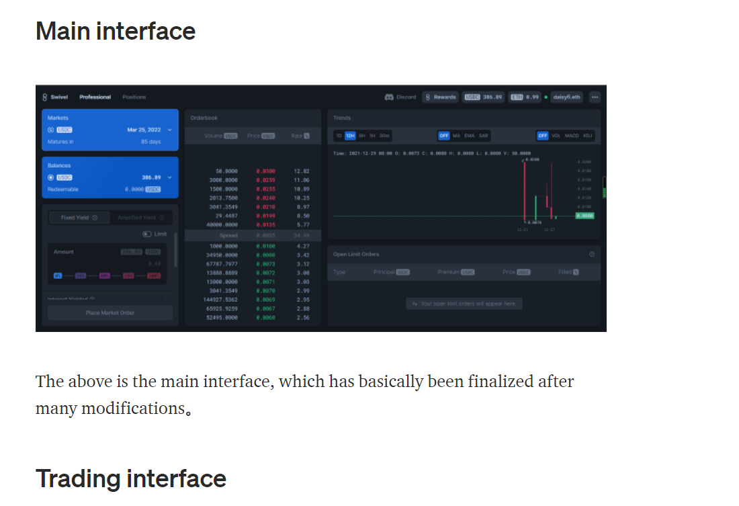The image size is (739, 506).
Task: Click the ETH 0.99 balance chip
Action: [525, 97]
